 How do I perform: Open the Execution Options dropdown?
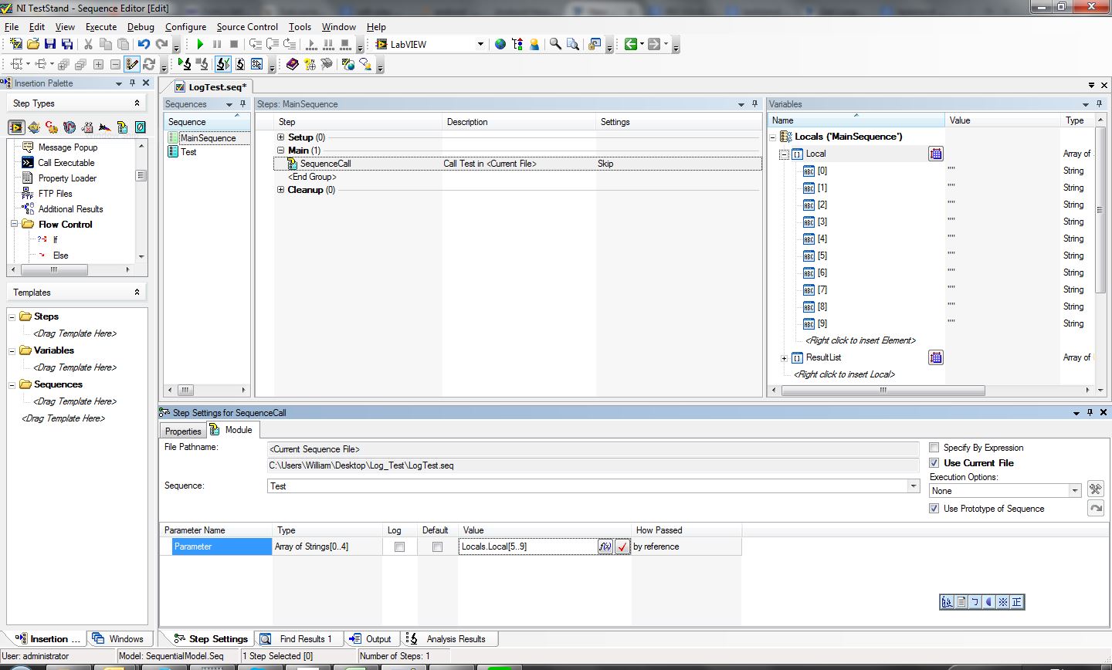point(1074,491)
